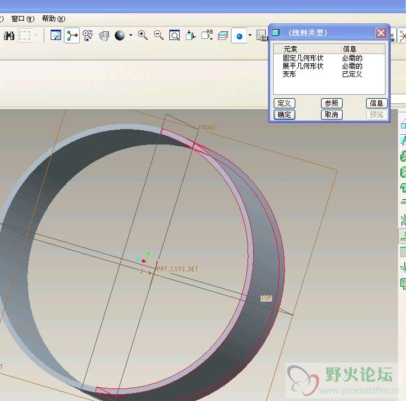Toggle spin center display
This screenshot has width=406, height=401.
(72, 35)
